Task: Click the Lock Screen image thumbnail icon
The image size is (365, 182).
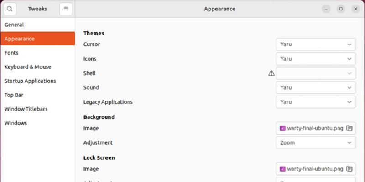Action: coord(282,169)
